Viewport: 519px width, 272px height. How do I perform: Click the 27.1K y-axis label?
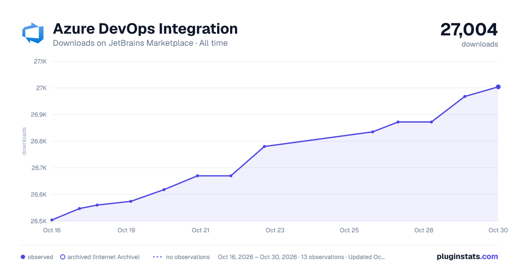tap(40, 61)
